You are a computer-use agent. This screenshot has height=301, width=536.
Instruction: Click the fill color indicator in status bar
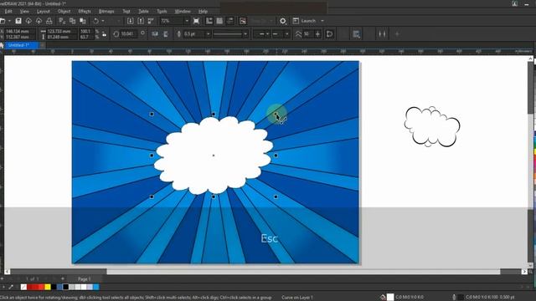[x=390, y=298]
